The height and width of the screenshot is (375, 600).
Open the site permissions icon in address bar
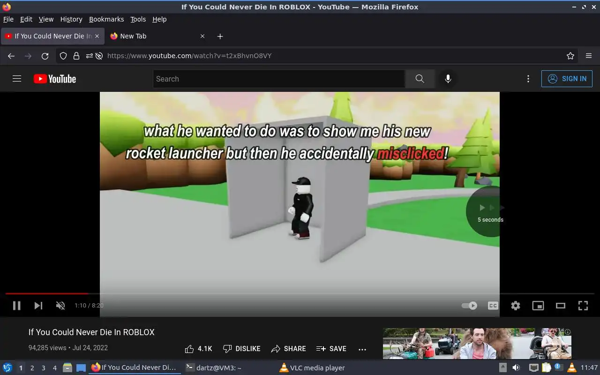tap(89, 56)
